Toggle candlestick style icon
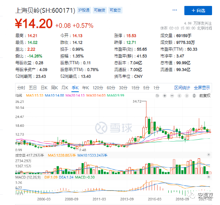 coord(194,96)
